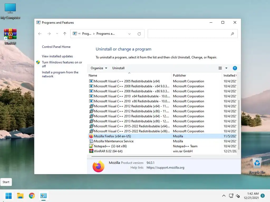Open File Explorer from the taskbar
The height and width of the screenshot is (202, 270).
(x=20, y=196)
